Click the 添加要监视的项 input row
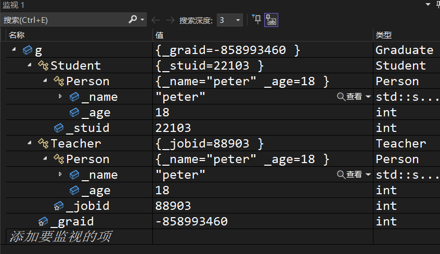This screenshot has width=440, height=254. coord(78,237)
